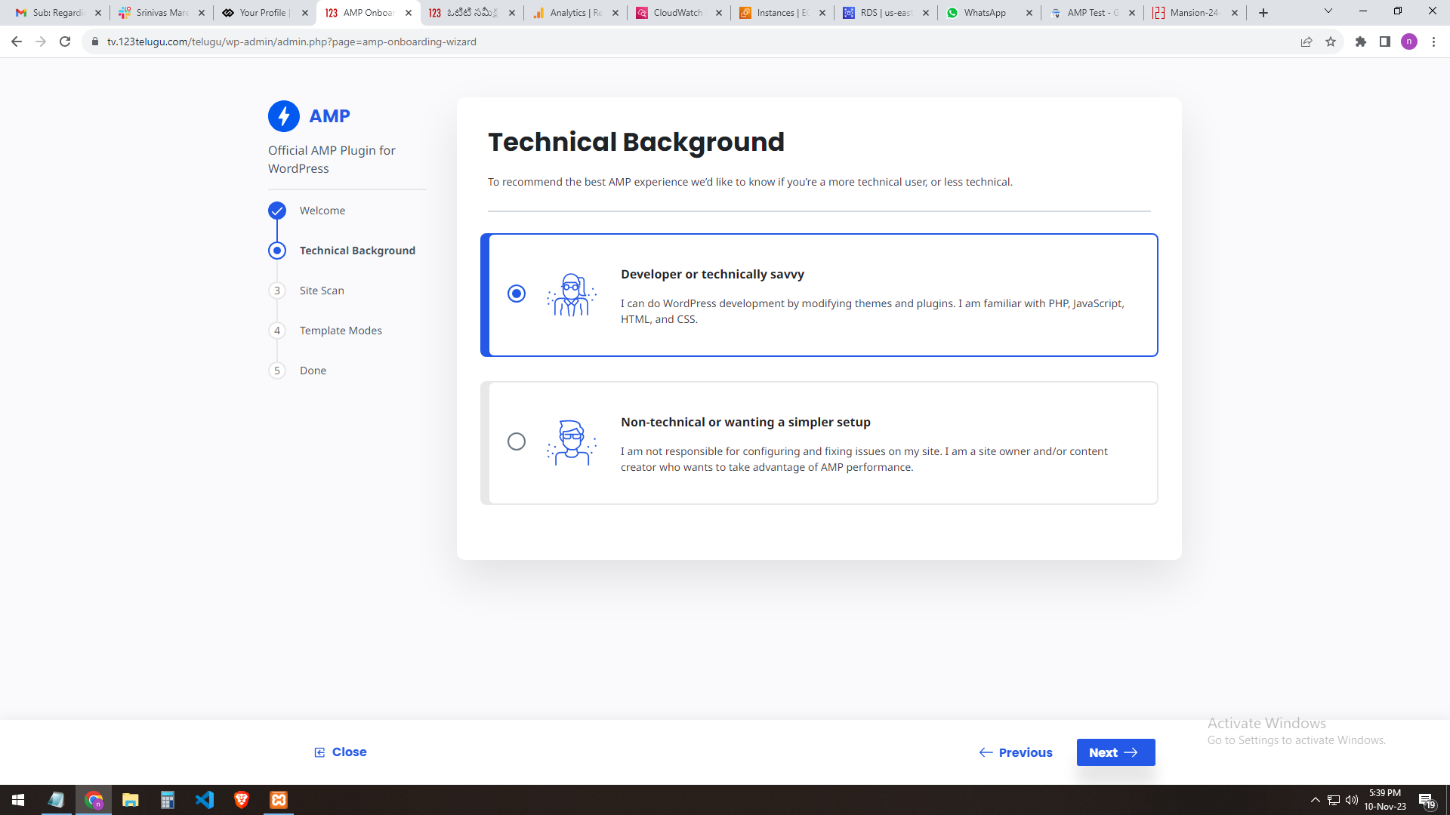1450x815 pixels.
Task: Click the Technical Background step label
Action: tap(357, 251)
